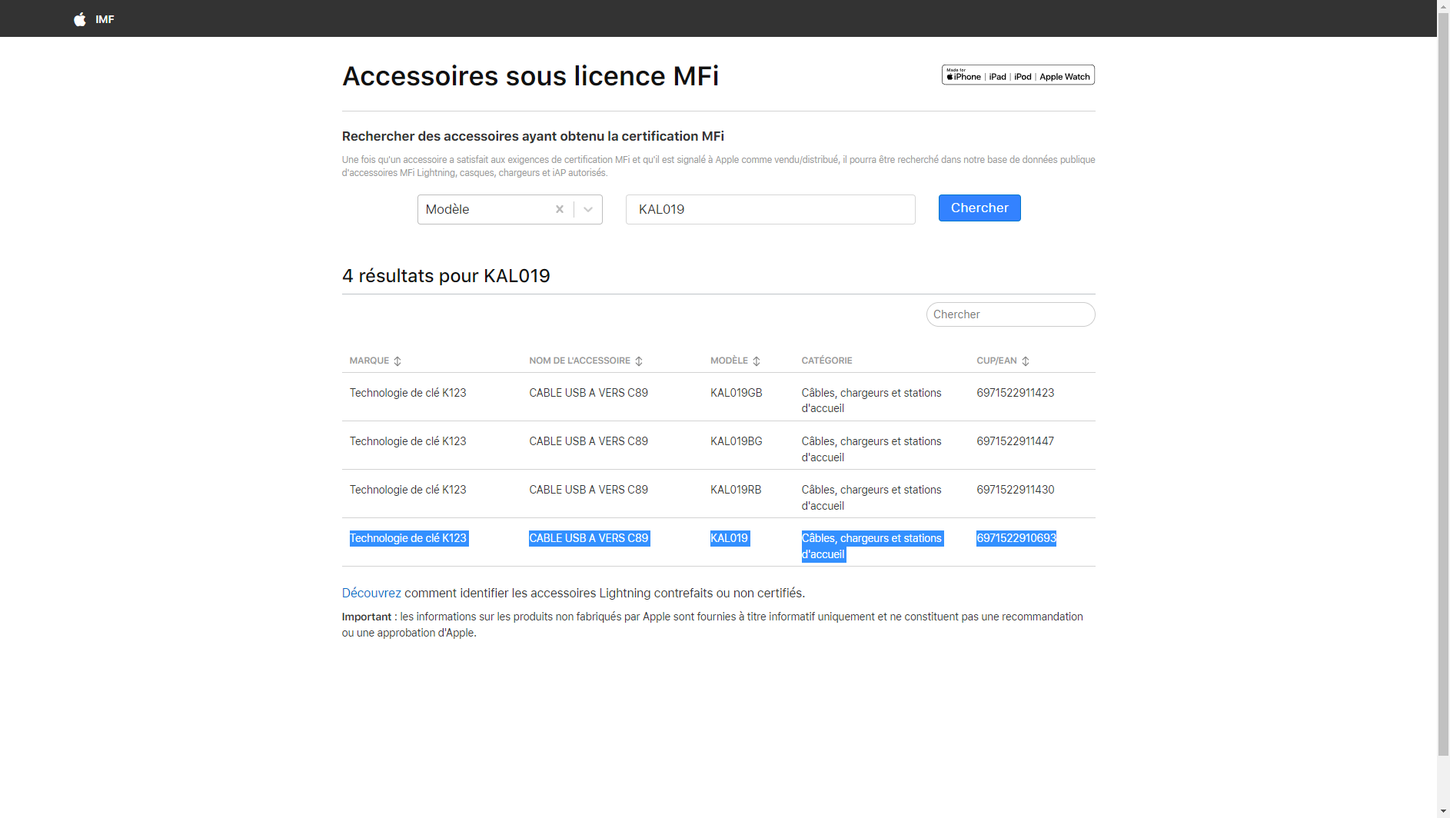Sort results by Marque column arrows
Image resolution: width=1450 pixels, height=818 pixels.
[397, 361]
